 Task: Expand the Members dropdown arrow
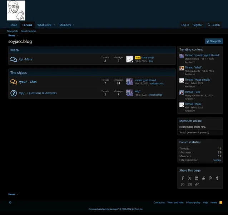[74, 25]
